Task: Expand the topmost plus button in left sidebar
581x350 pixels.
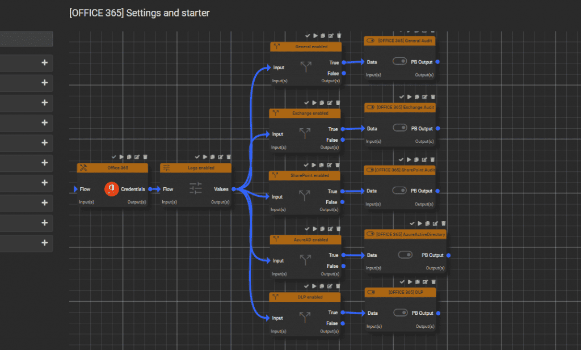Action: [44, 62]
